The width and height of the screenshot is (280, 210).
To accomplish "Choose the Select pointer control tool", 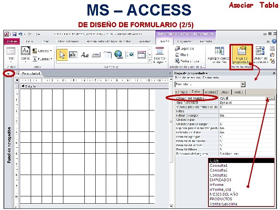I will pos(62,55).
